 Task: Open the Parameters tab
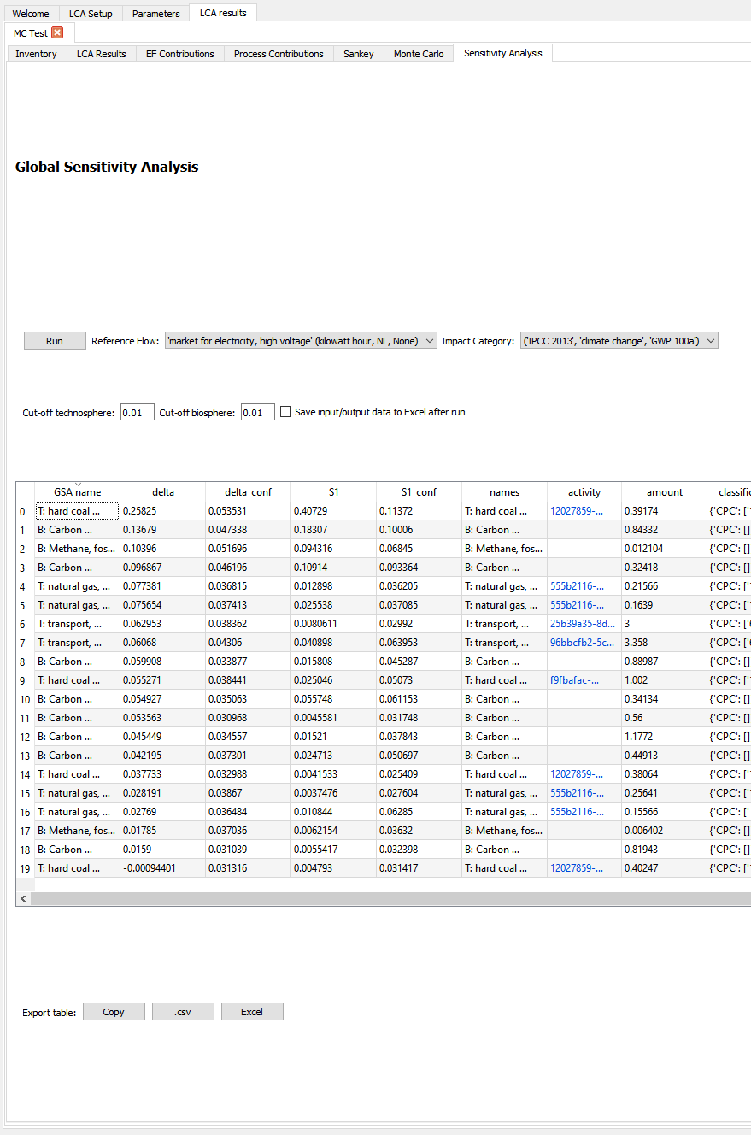click(x=155, y=13)
